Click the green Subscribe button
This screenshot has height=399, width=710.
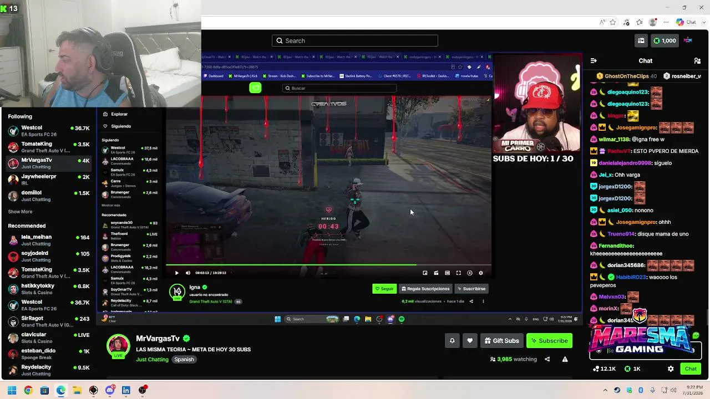click(x=549, y=341)
